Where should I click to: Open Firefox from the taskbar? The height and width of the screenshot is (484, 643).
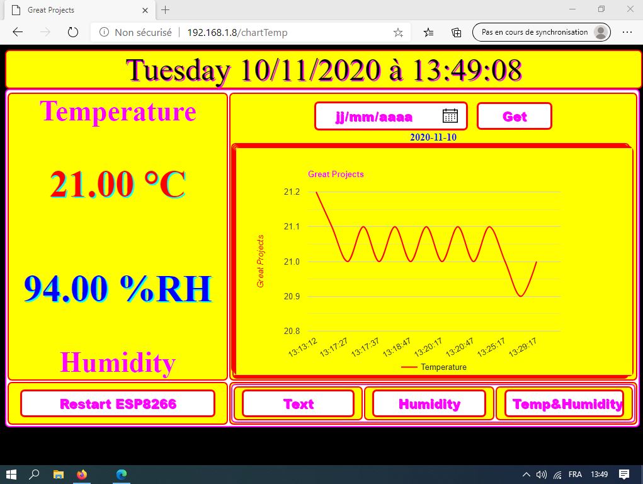(x=83, y=475)
